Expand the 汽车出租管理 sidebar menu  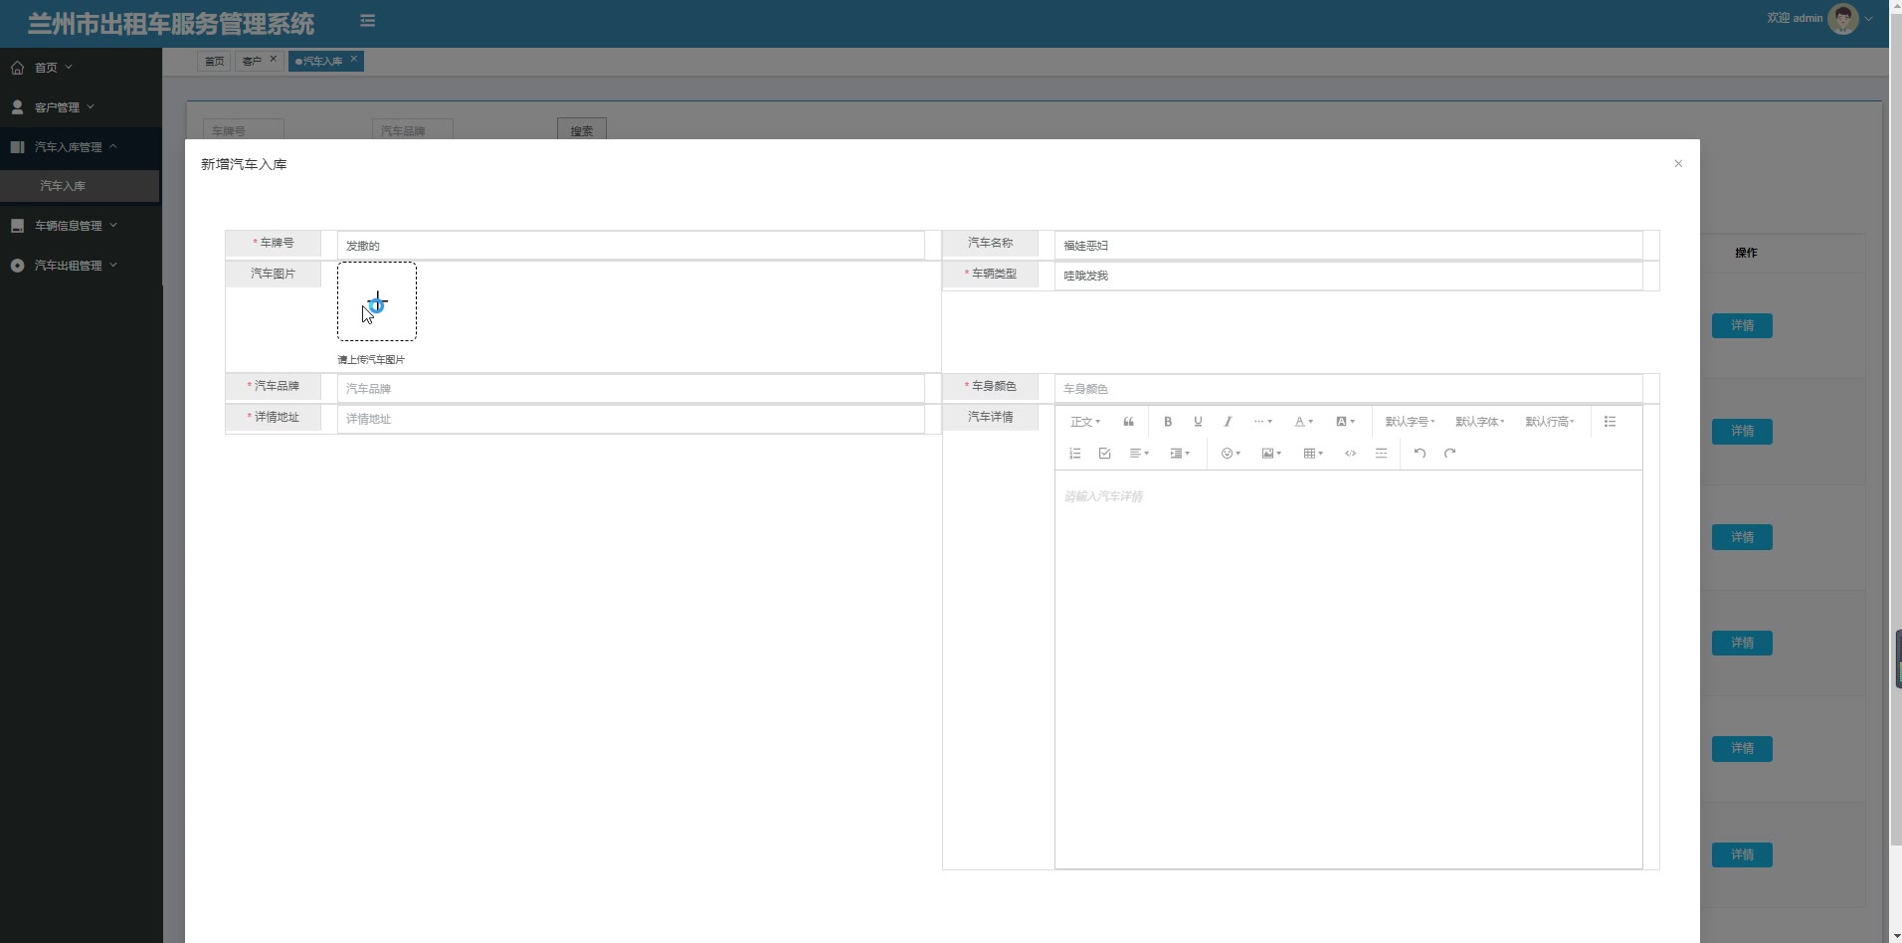80,266
